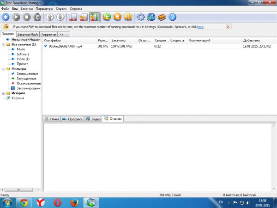The image size is (277, 208).
Task: Close the tip bar with red X
Action: click(x=228, y=27)
